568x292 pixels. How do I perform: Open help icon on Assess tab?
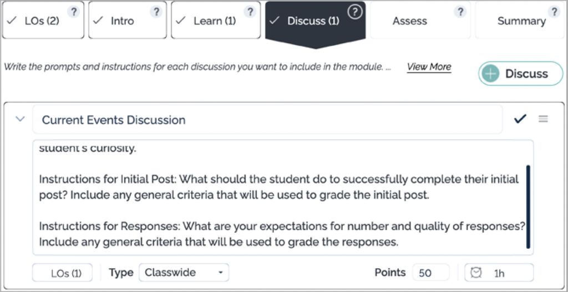460,12
